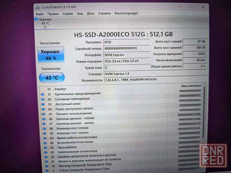Open the Файл menu
Viewport: 231px width, 173px height.
pos(40,14)
